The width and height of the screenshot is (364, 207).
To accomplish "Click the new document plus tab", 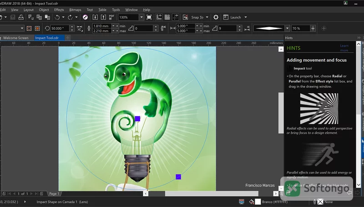I will click(x=67, y=38).
